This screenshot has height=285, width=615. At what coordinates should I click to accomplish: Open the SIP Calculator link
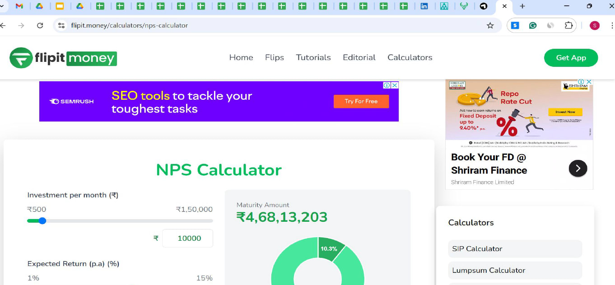coord(515,249)
